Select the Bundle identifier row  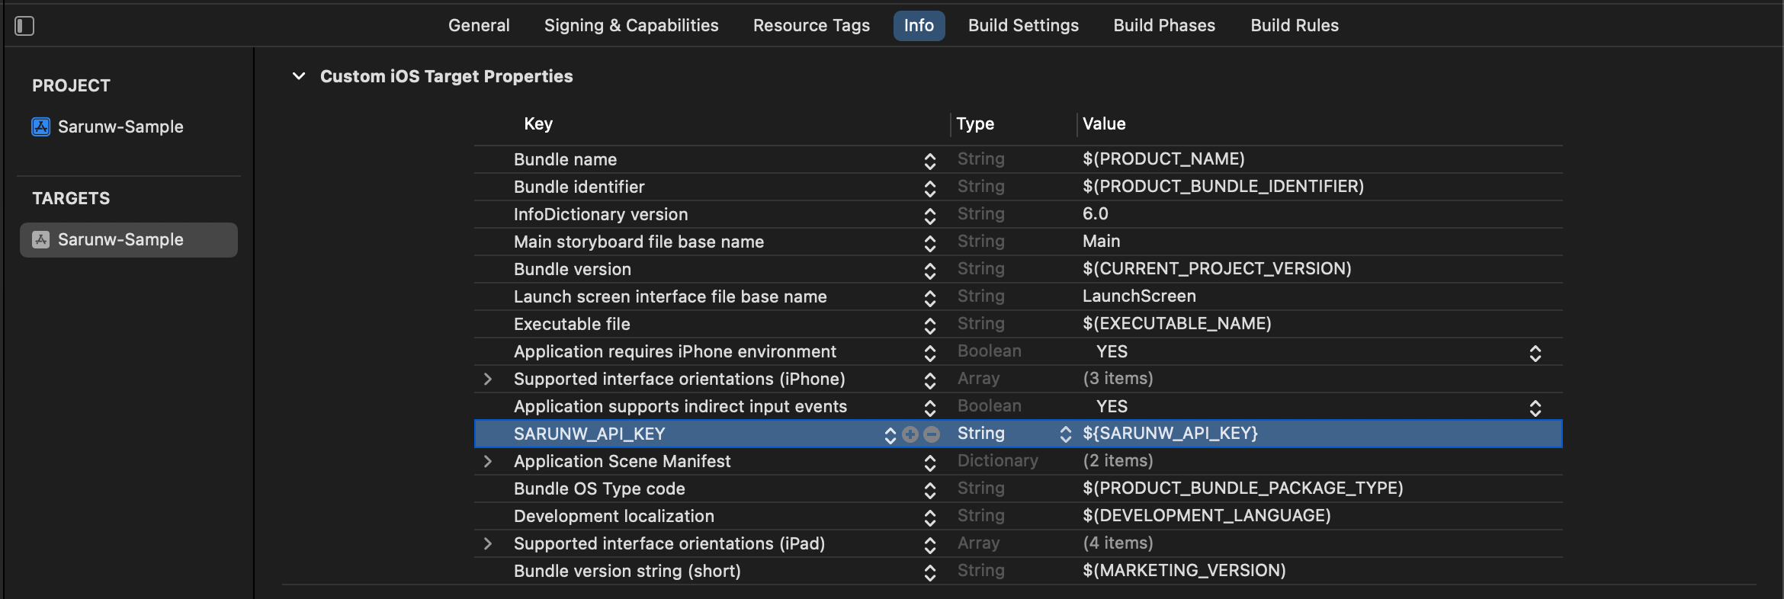[579, 187]
